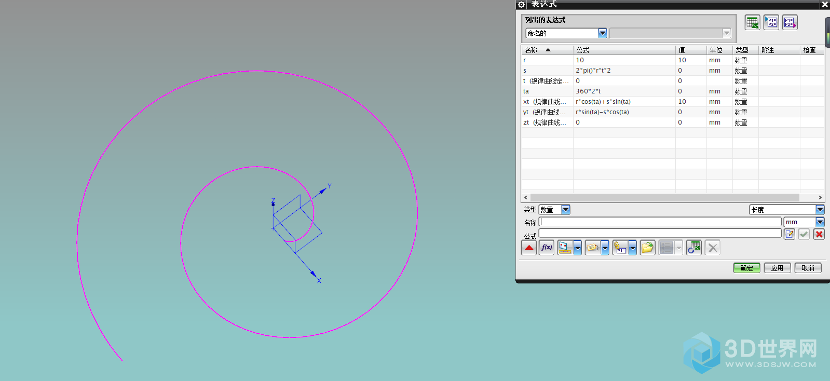Sort by the 类型 column header
The width and height of the screenshot is (830, 381).
pos(745,50)
